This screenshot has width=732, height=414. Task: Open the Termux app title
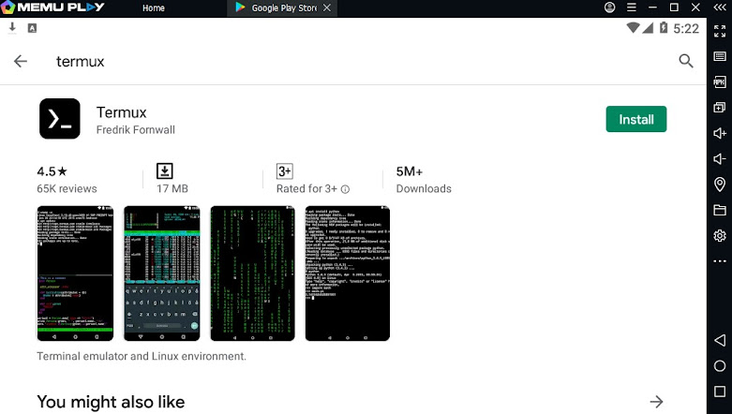point(122,112)
